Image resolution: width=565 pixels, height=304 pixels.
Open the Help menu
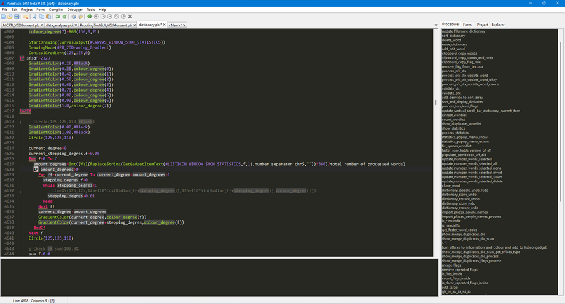[103, 10]
